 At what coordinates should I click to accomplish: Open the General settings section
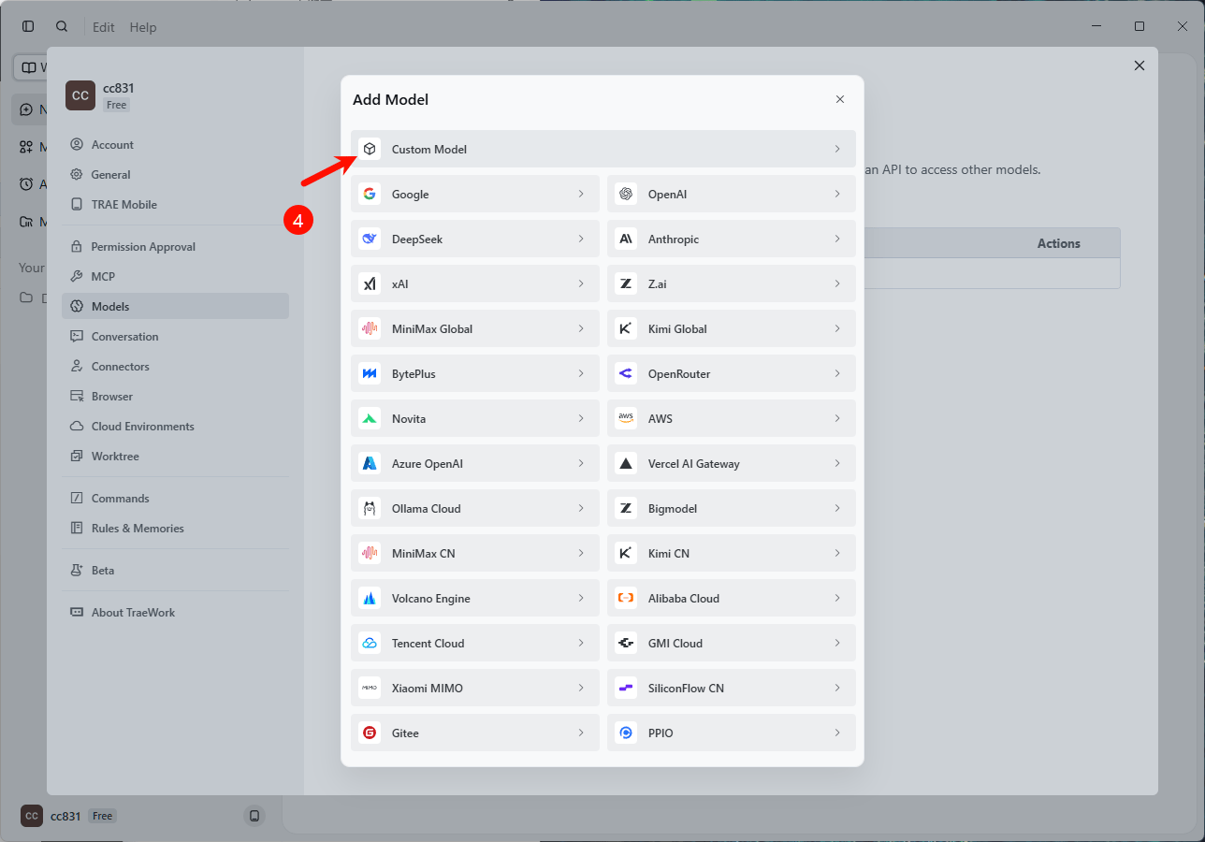176,175
